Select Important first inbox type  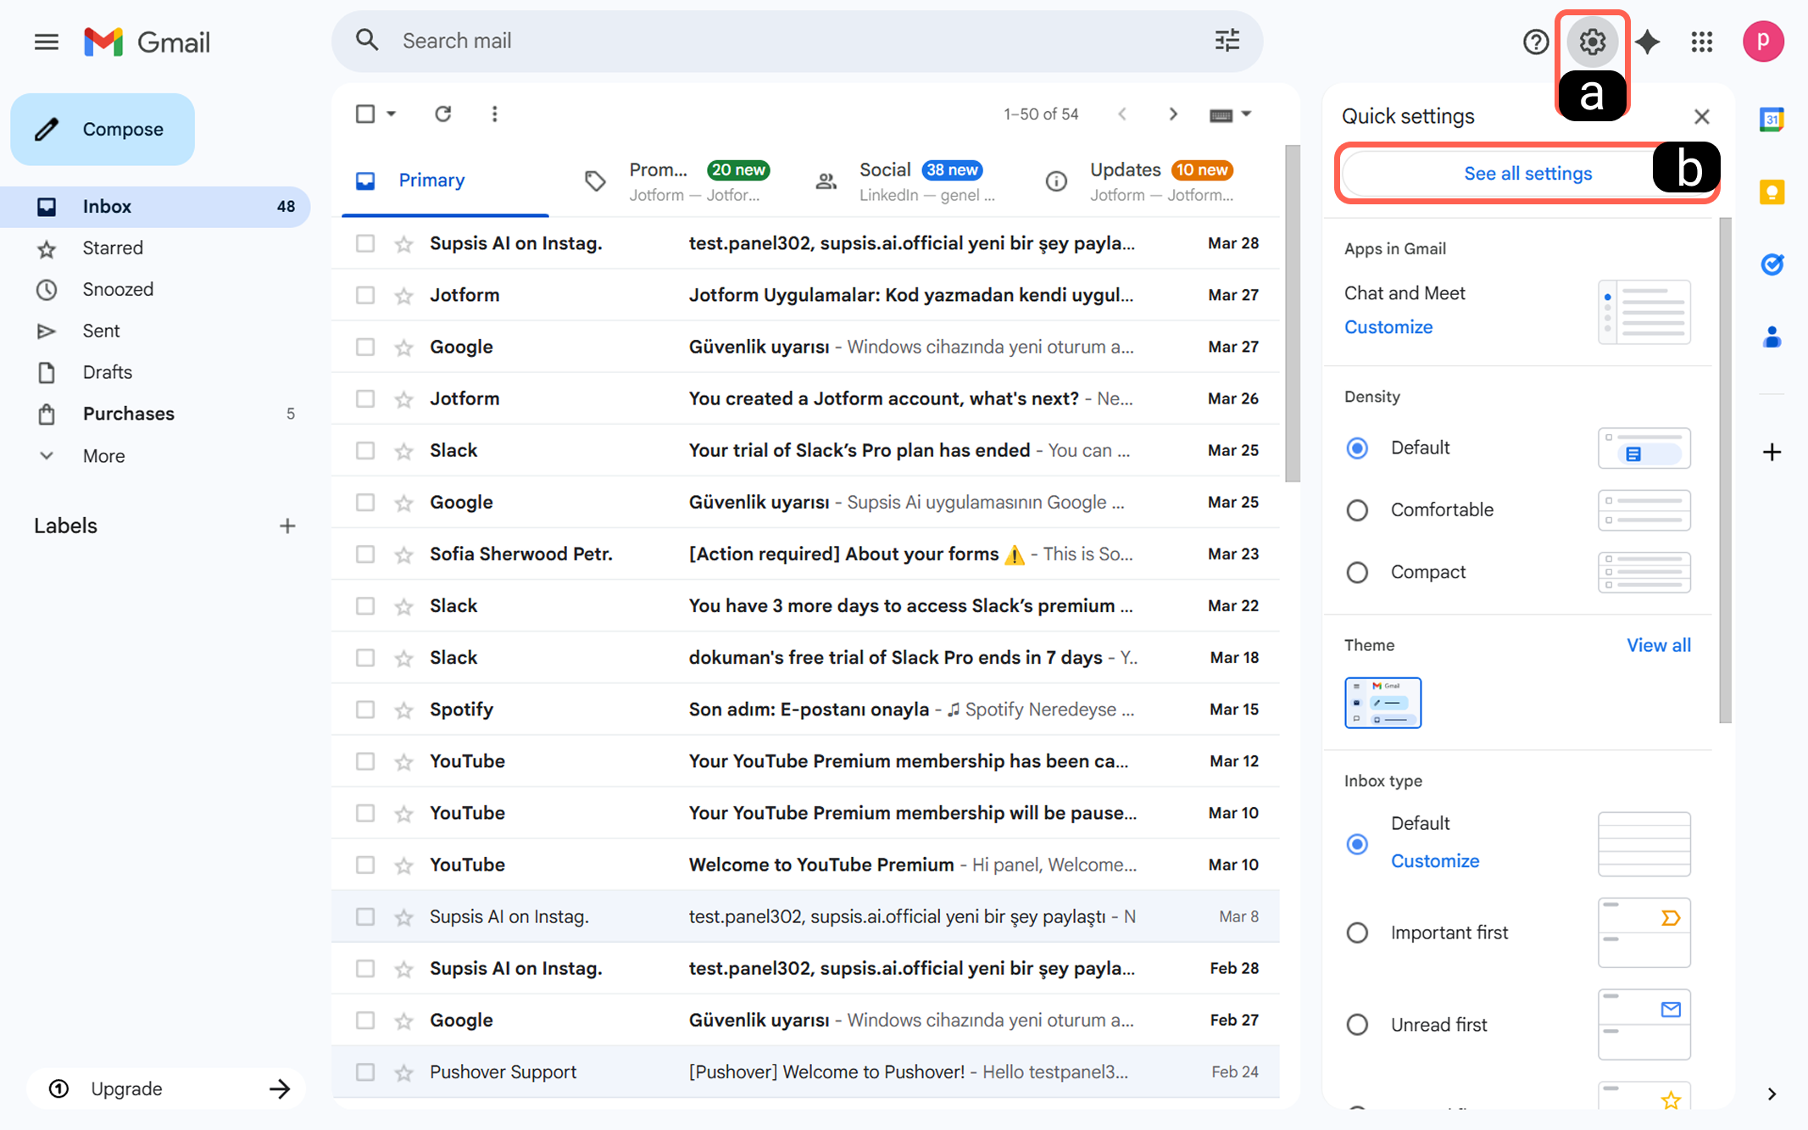(1357, 932)
